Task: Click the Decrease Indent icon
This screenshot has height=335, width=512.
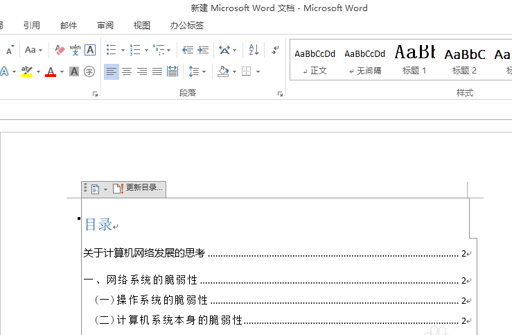Action: [x=187, y=50]
